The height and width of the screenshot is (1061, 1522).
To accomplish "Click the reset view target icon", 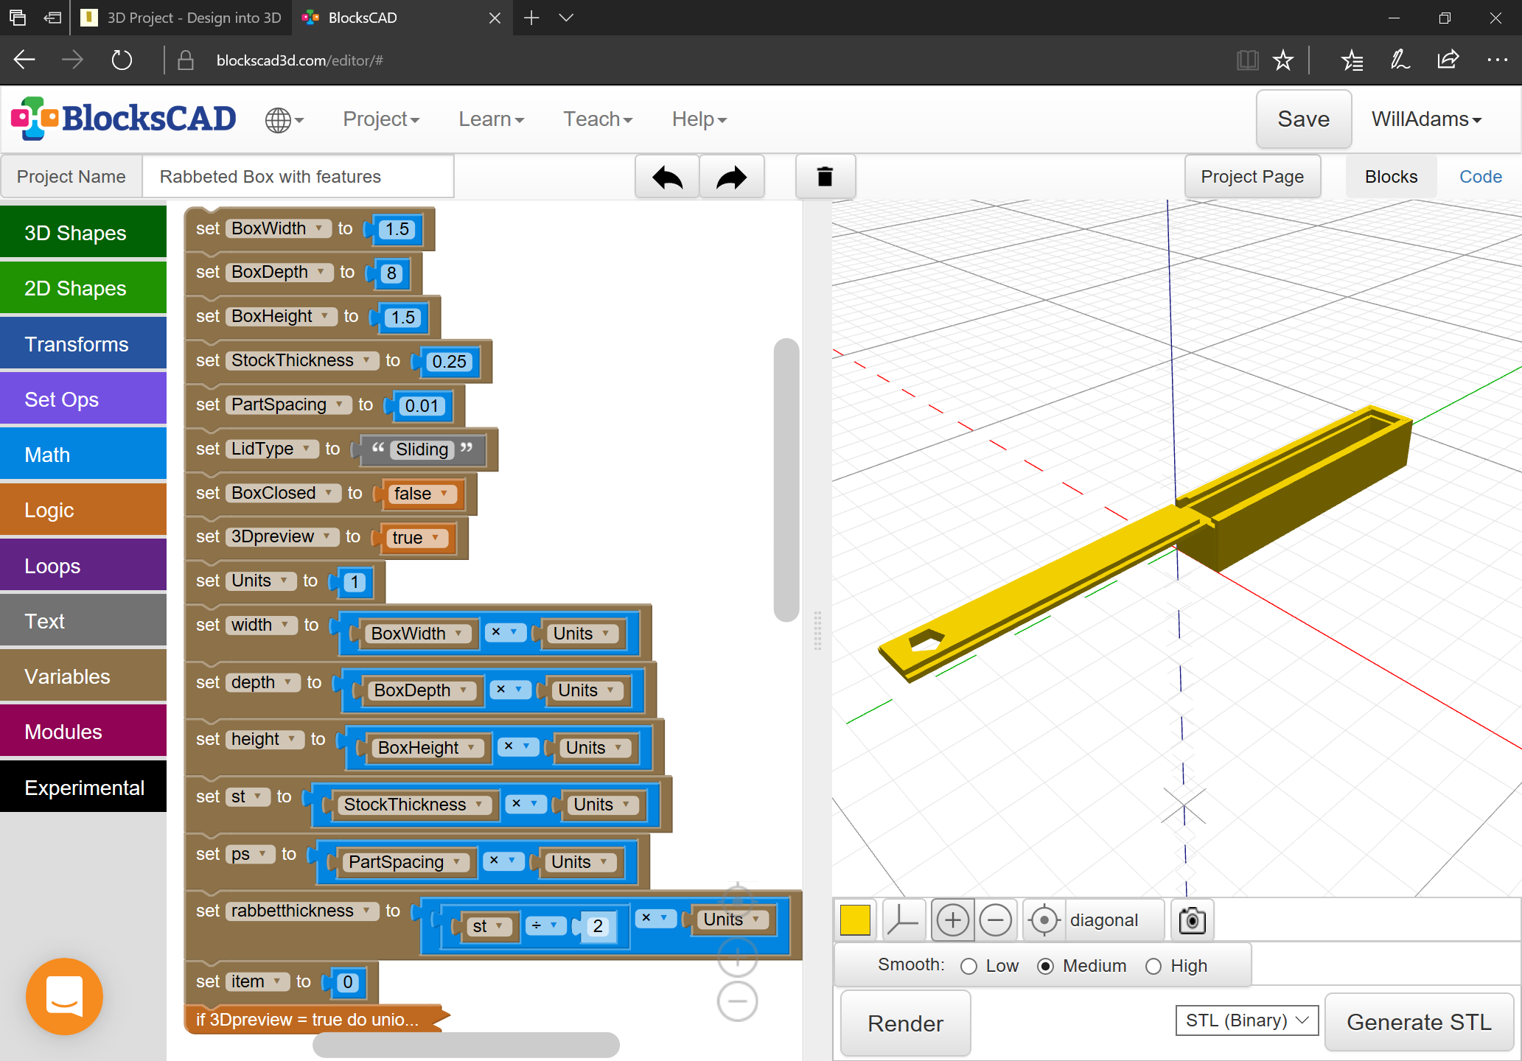I will coord(1044,920).
